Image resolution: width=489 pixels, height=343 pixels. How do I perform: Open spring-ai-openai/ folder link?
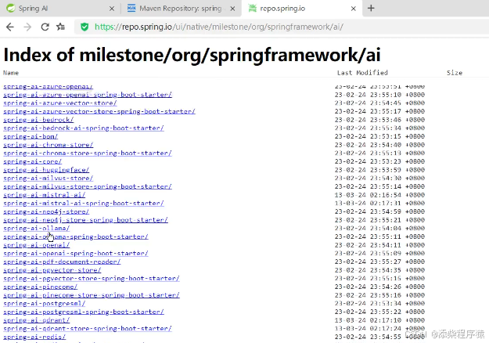(x=36, y=245)
